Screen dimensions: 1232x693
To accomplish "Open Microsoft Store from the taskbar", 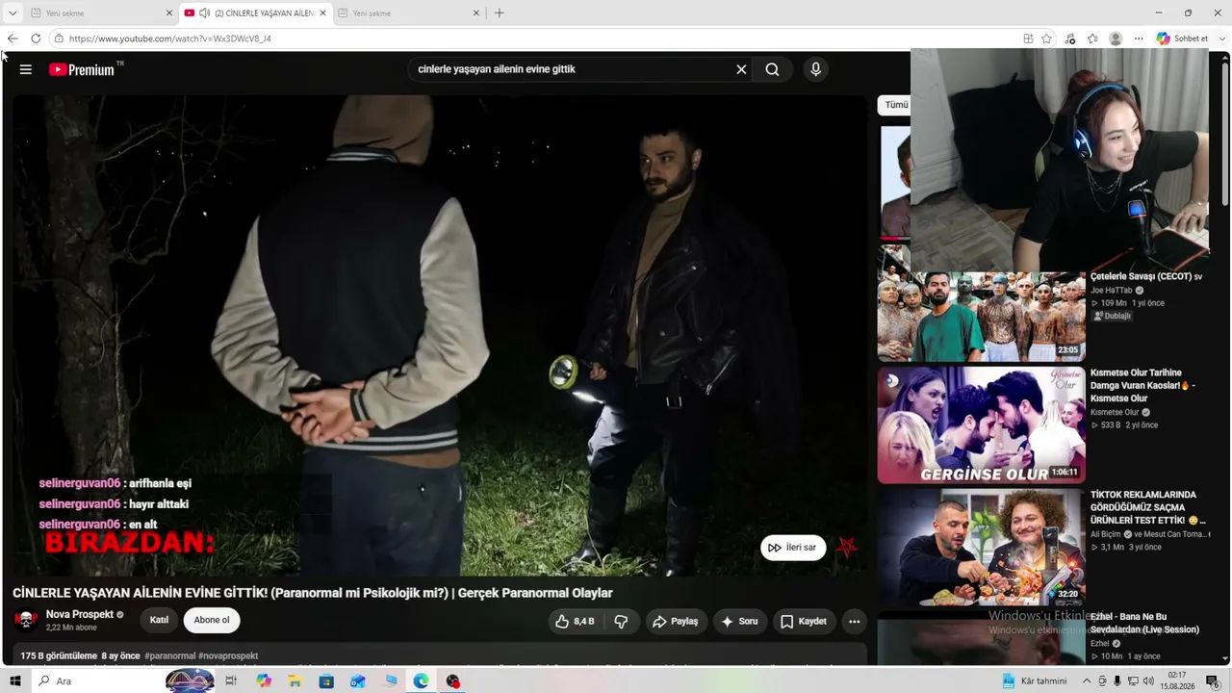I will [326, 681].
